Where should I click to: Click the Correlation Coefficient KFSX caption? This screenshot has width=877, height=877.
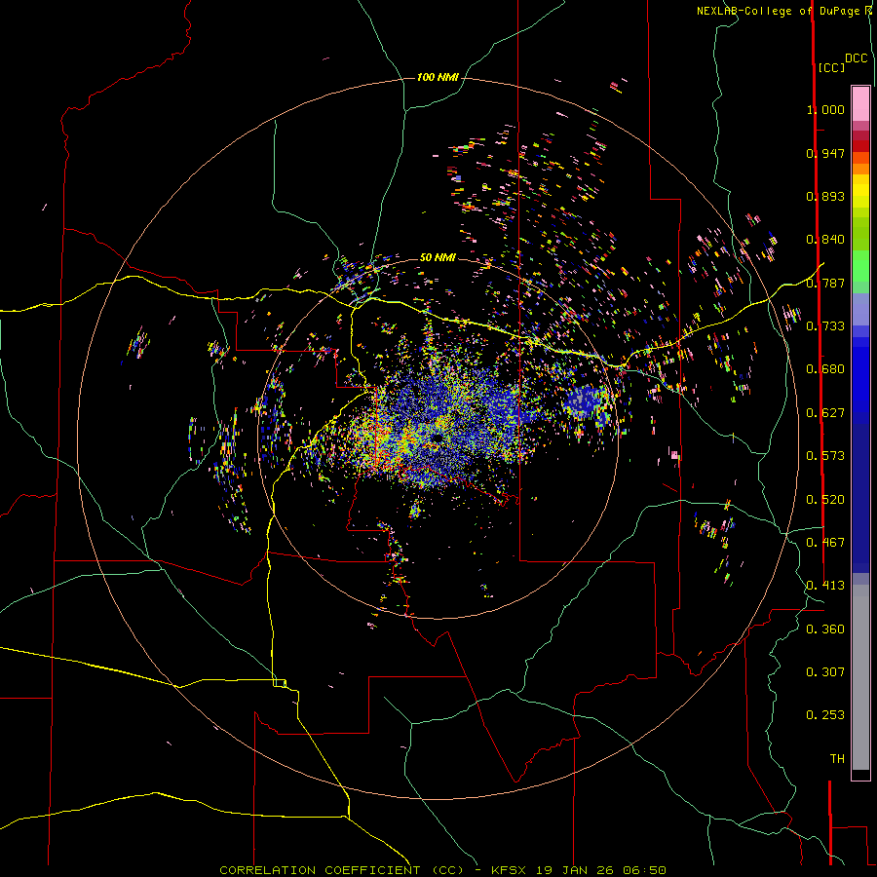(x=442, y=870)
